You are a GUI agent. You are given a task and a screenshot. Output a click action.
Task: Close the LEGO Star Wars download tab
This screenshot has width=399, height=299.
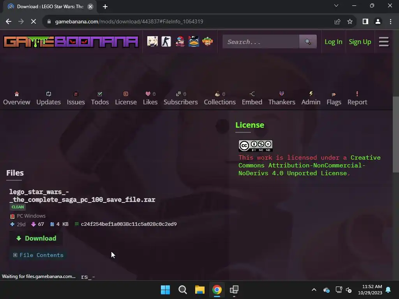(90, 7)
